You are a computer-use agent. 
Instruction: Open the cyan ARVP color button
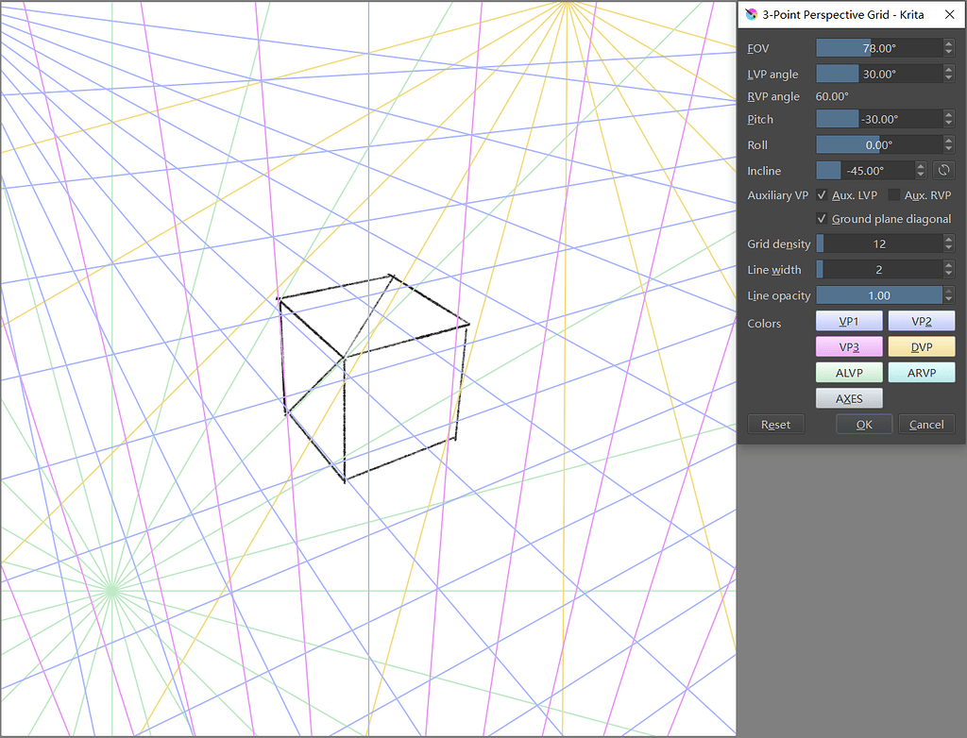(x=922, y=373)
